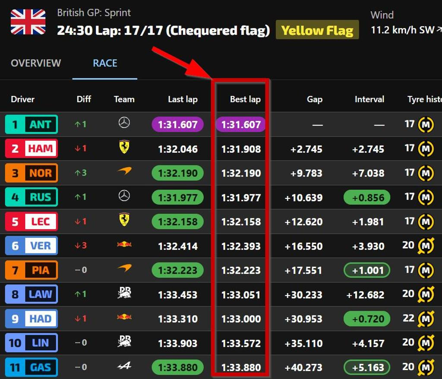Image resolution: width=442 pixels, height=379 pixels.
Task: Select driver badge 1 ANT
Action: pos(31,124)
